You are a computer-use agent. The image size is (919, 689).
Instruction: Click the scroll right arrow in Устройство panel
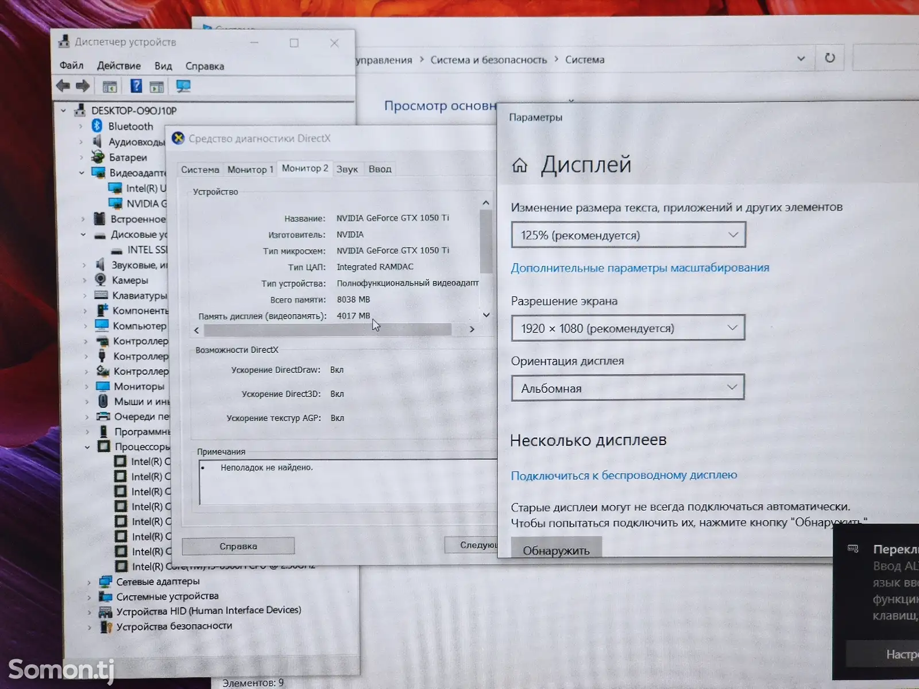click(x=472, y=330)
